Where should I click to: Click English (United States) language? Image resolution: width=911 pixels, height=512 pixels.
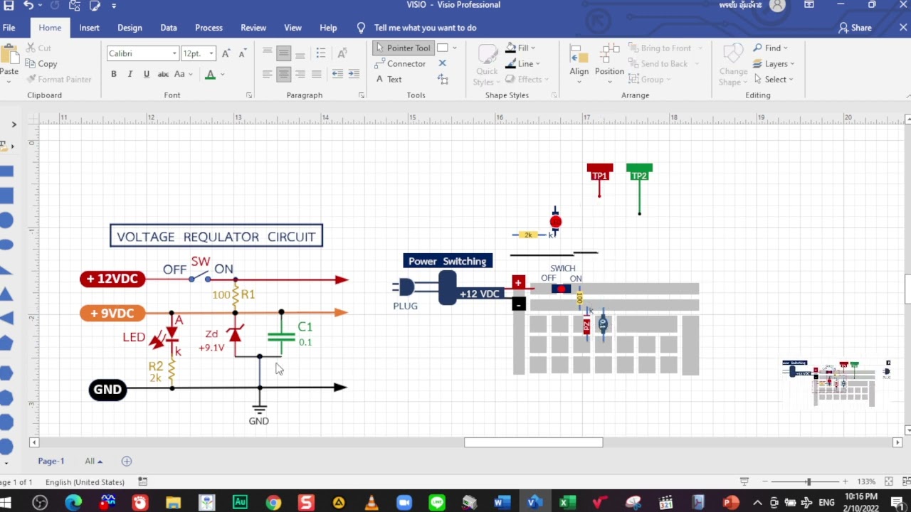[x=85, y=481]
